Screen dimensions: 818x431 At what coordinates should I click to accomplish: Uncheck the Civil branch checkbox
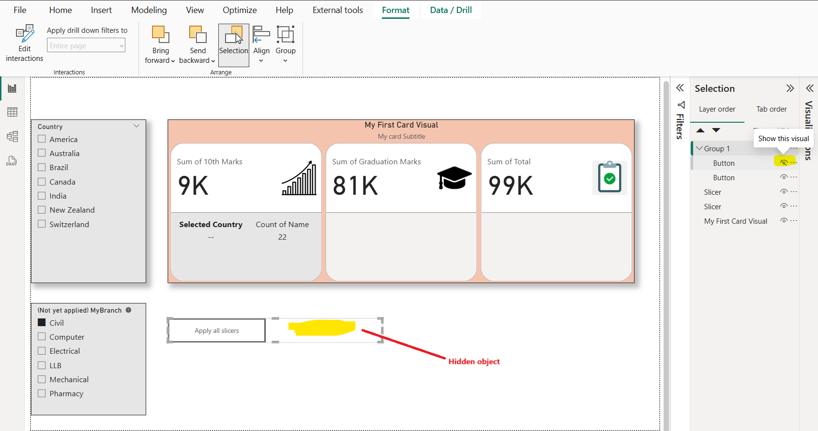[x=42, y=323]
